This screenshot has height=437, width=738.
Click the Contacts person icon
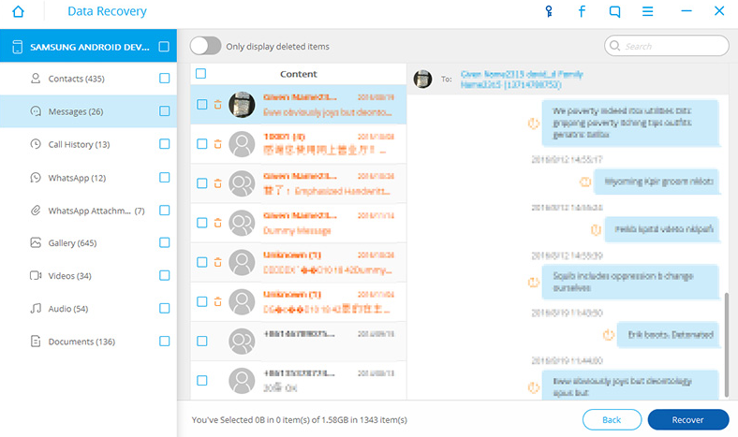tap(36, 78)
